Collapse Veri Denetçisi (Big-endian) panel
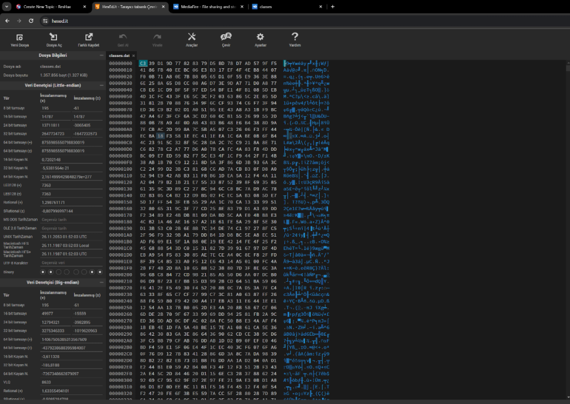Screen dimensions: 570x404 pyautogui.click(x=101, y=282)
